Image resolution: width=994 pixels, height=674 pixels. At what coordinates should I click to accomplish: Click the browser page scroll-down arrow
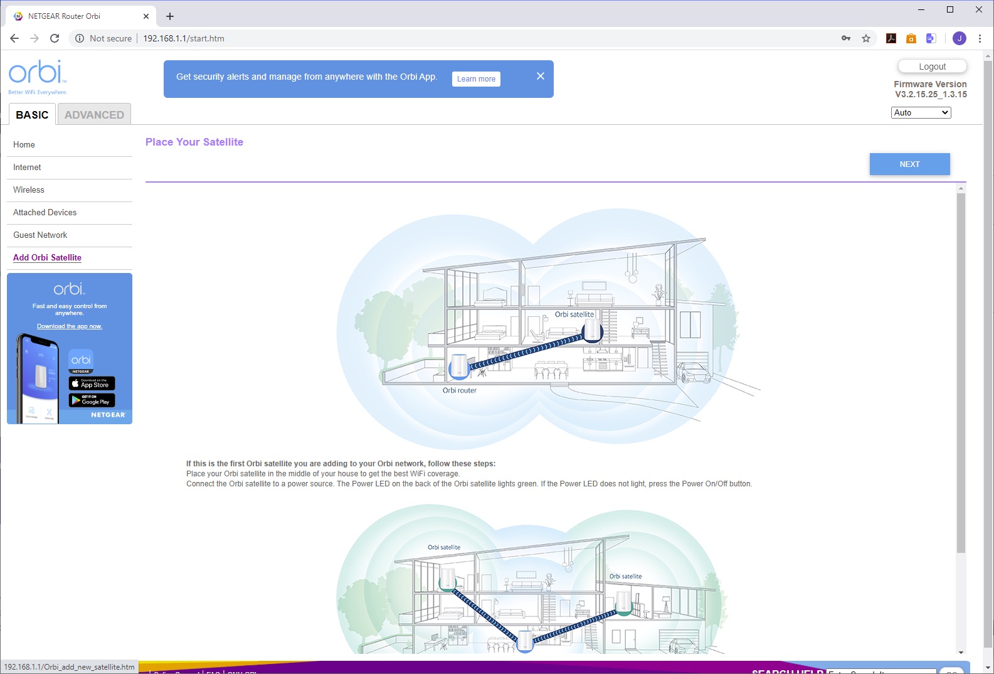pyautogui.click(x=988, y=668)
